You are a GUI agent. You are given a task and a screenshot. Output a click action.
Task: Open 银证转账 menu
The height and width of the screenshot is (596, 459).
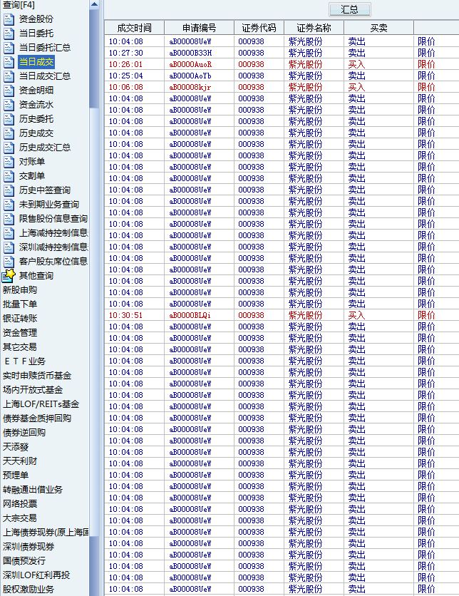pyautogui.click(x=20, y=319)
